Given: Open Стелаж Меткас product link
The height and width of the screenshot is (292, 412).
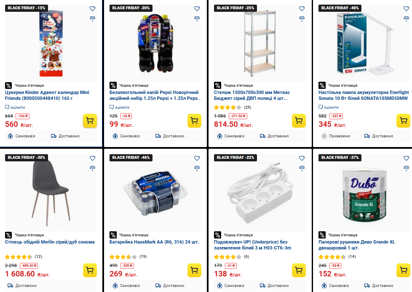Looking at the screenshot, I should pyautogui.click(x=257, y=95).
